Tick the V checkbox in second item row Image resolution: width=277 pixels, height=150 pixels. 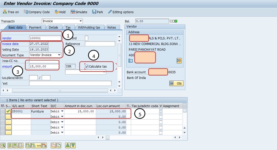(161, 117)
